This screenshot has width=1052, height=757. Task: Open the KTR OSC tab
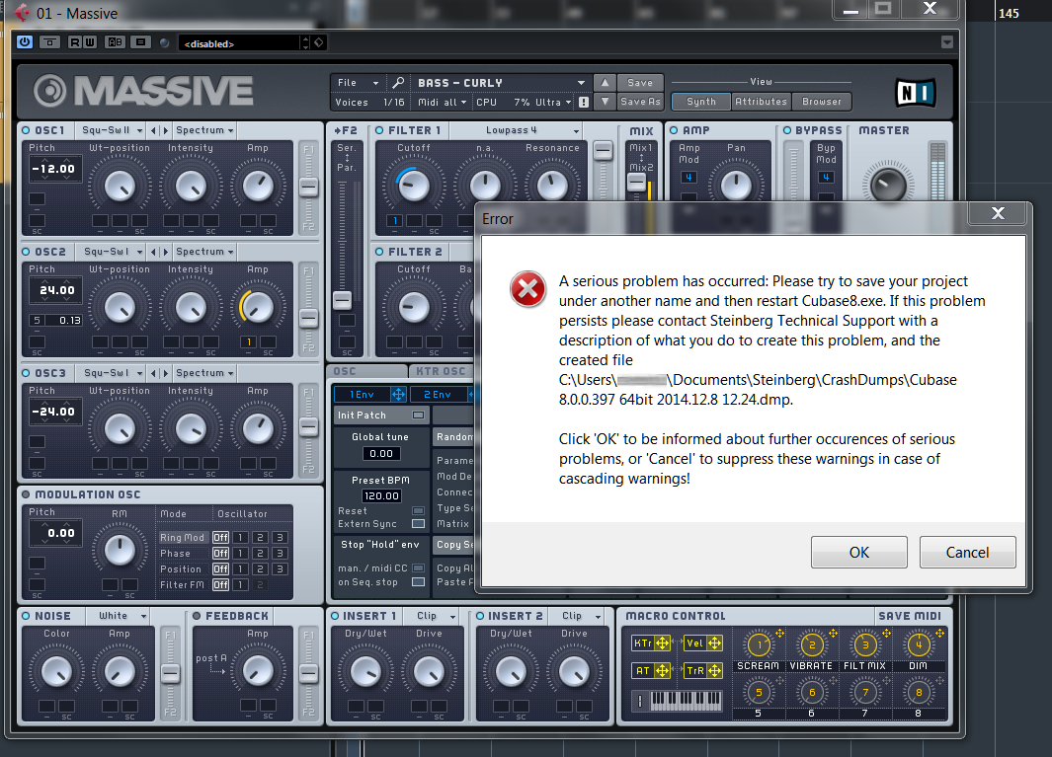click(x=441, y=371)
